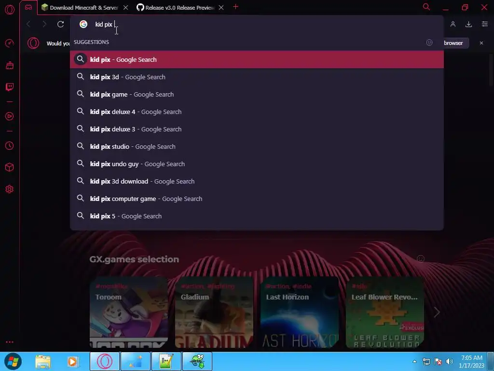The image size is (494, 371).
Task: Open Windows Explorer from the taskbar
Action: [43, 361]
